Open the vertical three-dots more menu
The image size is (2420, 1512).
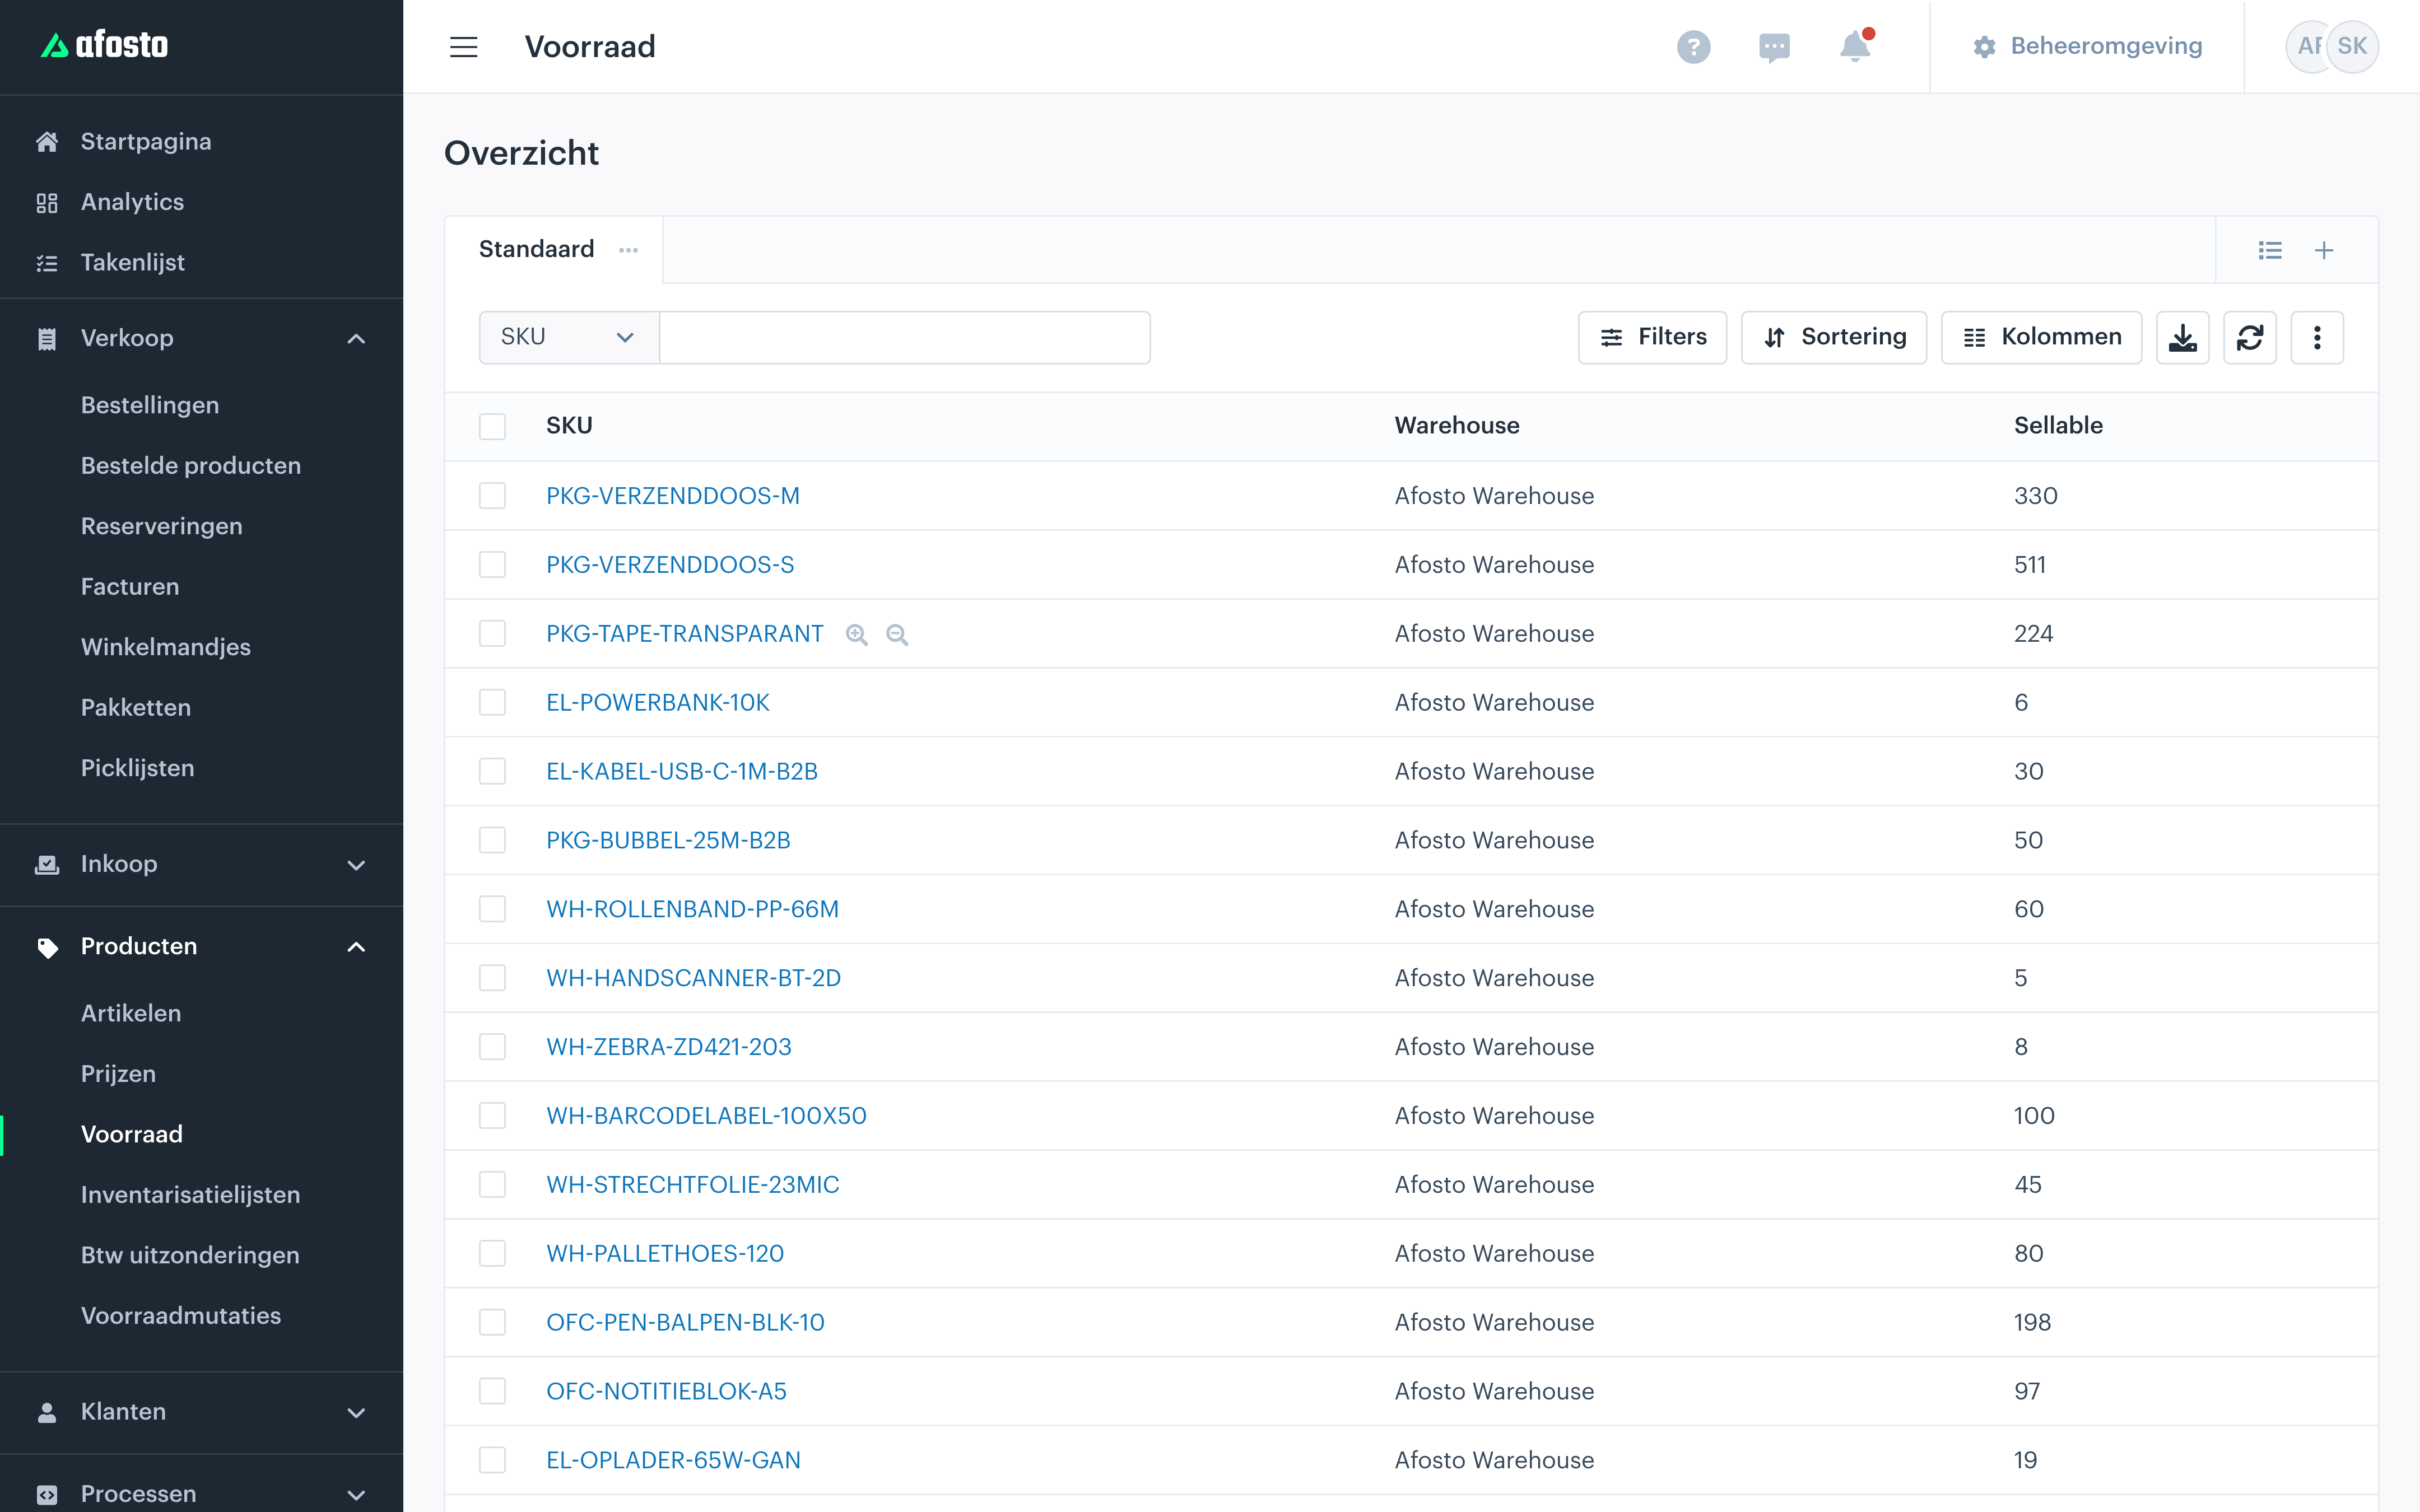pyautogui.click(x=2317, y=338)
